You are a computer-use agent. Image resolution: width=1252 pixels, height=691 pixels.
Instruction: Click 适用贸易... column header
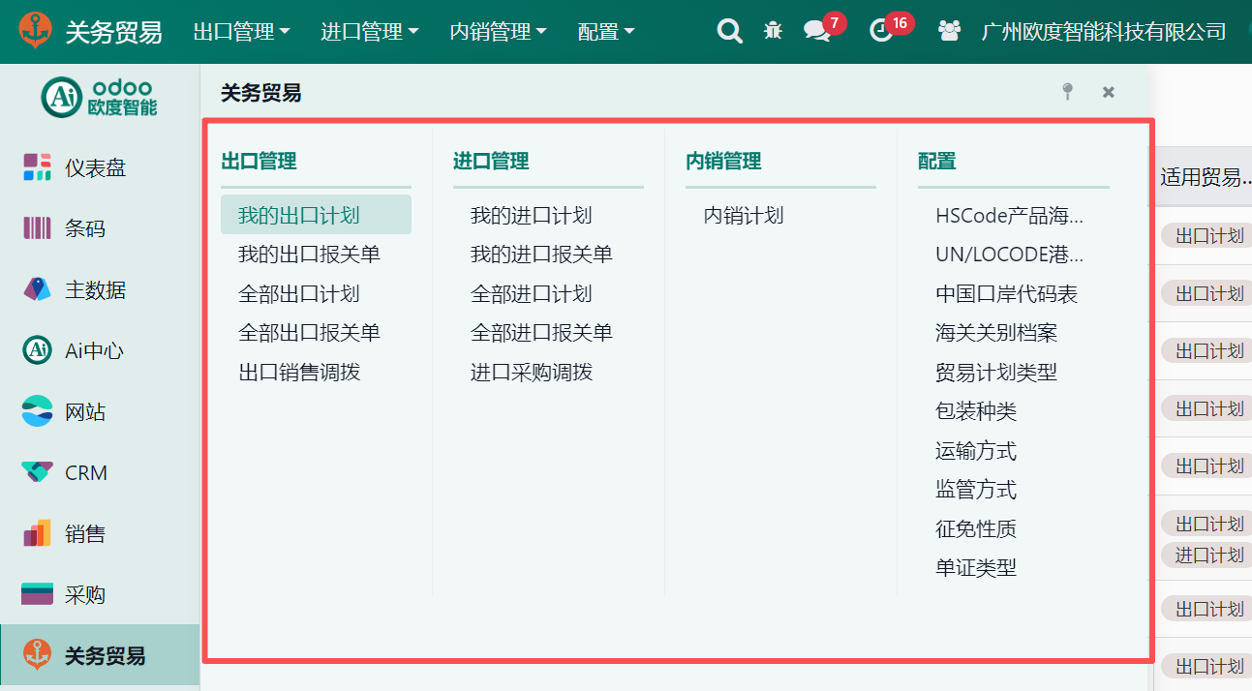1206,177
